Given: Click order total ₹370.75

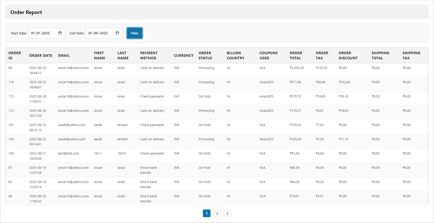Looking at the screenshot, I should (x=295, y=96).
